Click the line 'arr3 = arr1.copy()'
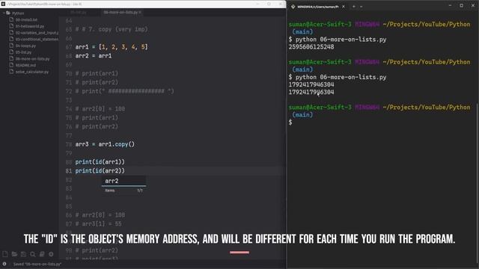 [105, 144]
